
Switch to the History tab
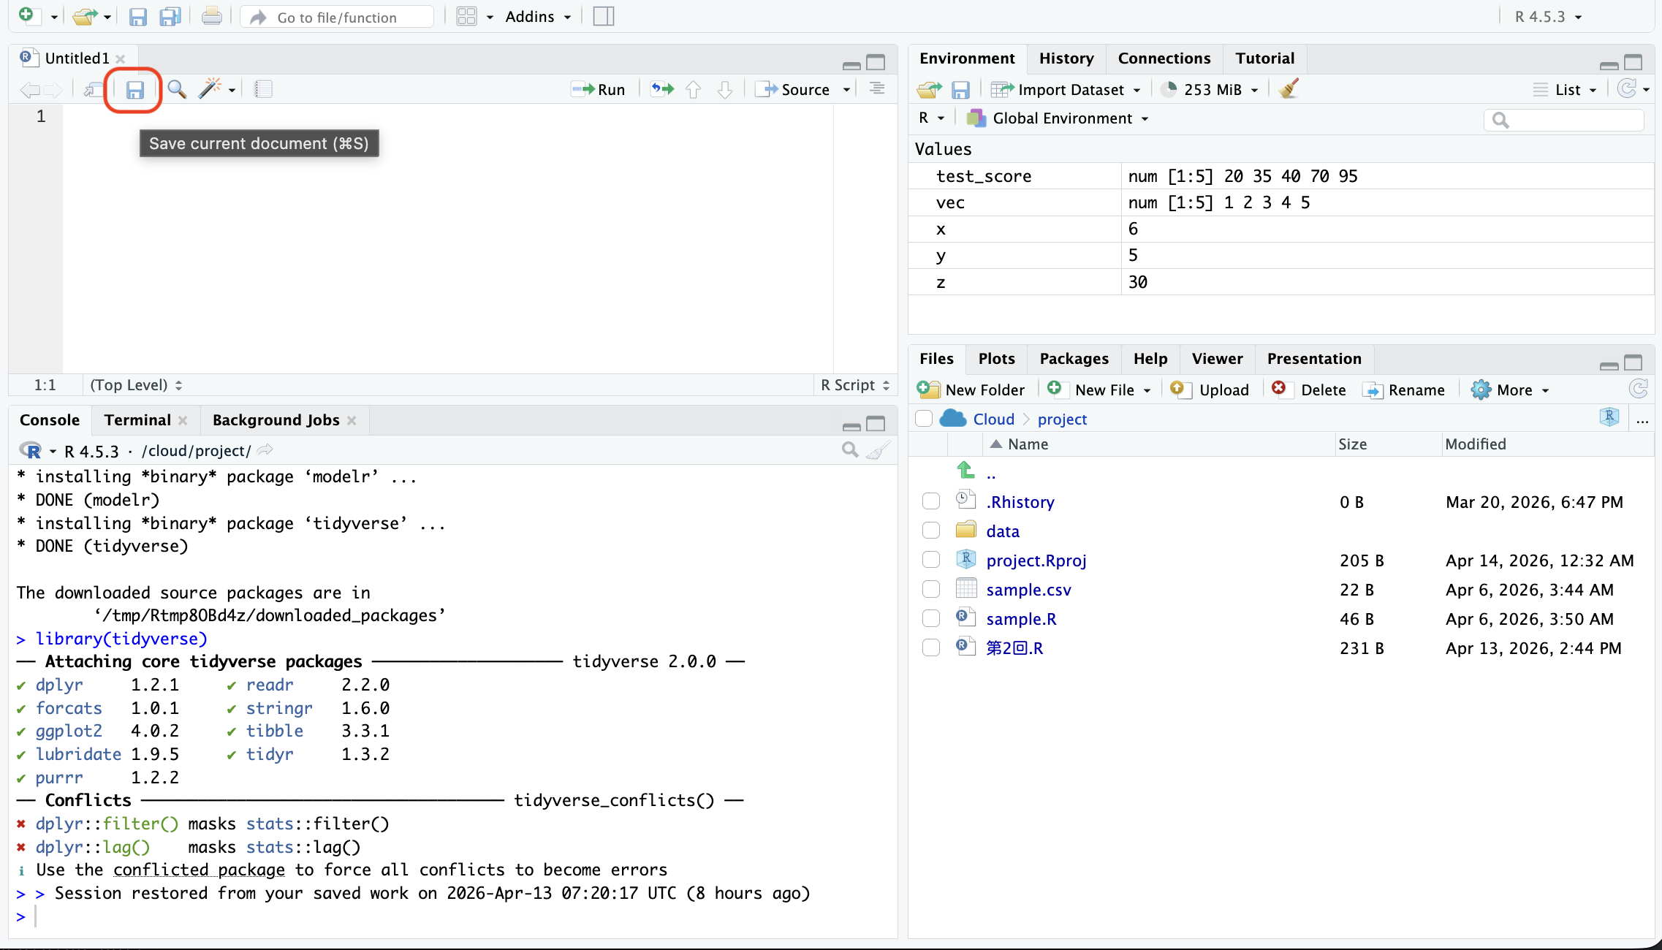[1066, 58]
